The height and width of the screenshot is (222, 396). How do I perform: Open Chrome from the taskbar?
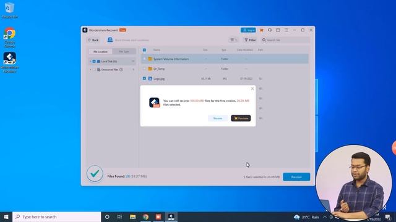(x=145, y=216)
